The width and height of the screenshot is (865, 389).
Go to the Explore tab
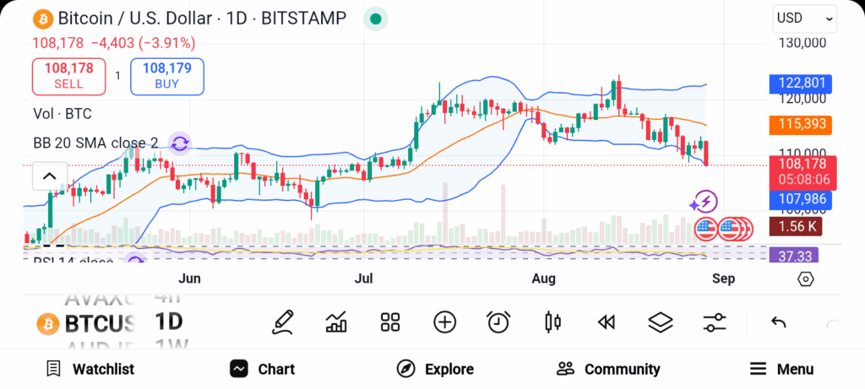(435, 369)
